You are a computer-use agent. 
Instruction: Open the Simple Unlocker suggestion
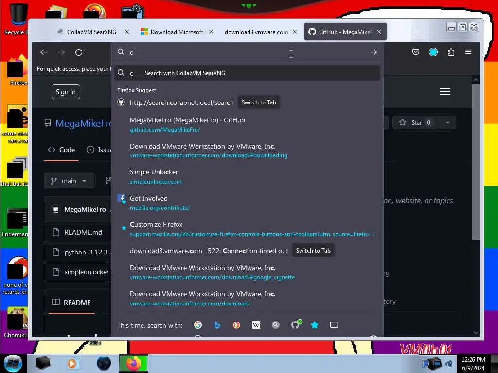[x=247, y=177]
